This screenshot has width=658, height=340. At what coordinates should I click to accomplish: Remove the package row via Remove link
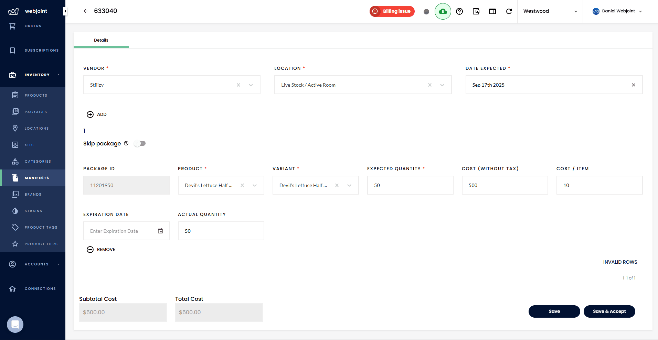pos(101,250)
